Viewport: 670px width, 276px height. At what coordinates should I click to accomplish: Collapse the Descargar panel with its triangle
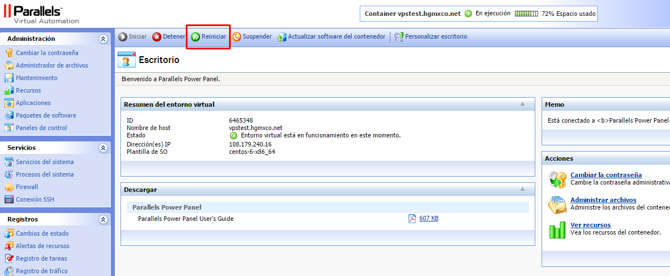click(x=522, y=189)
